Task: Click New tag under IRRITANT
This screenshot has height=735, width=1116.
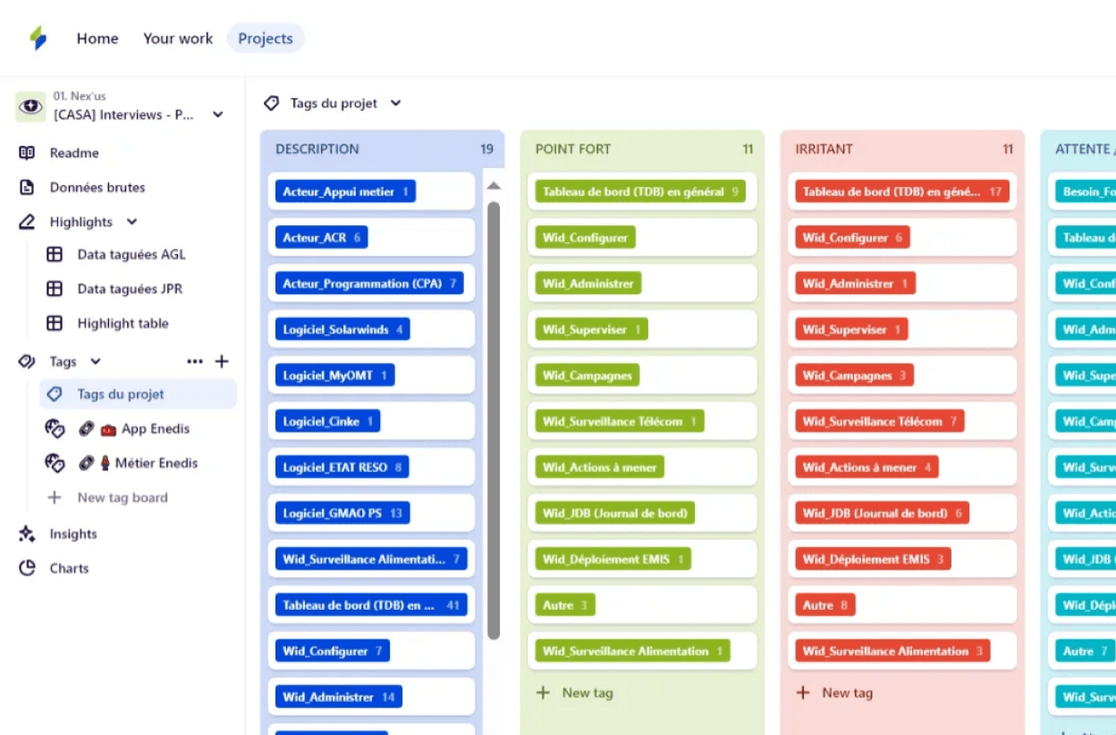Action: pyautogui.click(x=848, y=693)
